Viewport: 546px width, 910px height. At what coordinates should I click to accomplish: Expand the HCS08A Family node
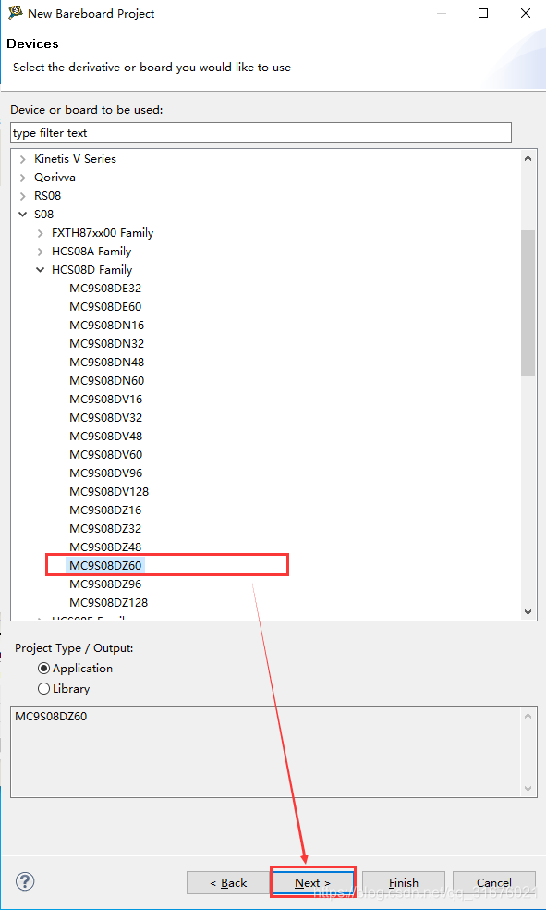pos(40,252)
